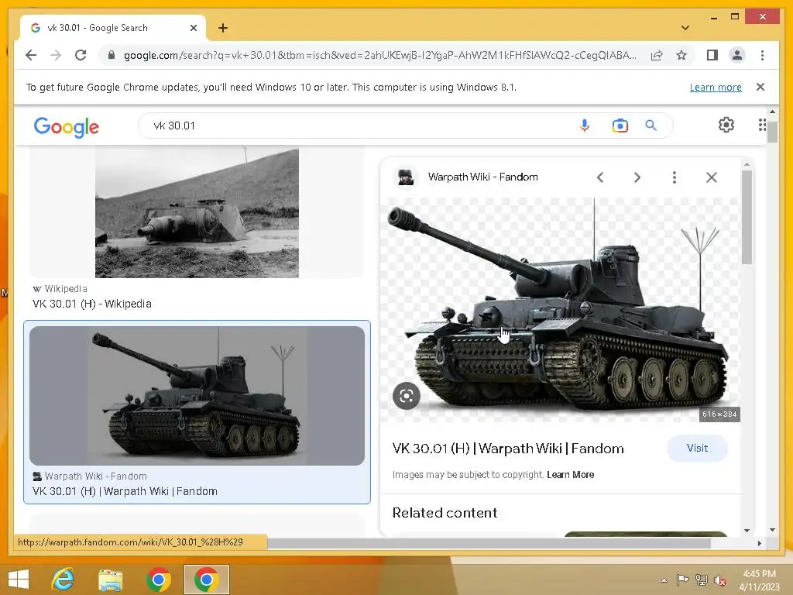Open Chrome three-dot menu
Viewport: 793px width, 595px height.
point(762,55)
